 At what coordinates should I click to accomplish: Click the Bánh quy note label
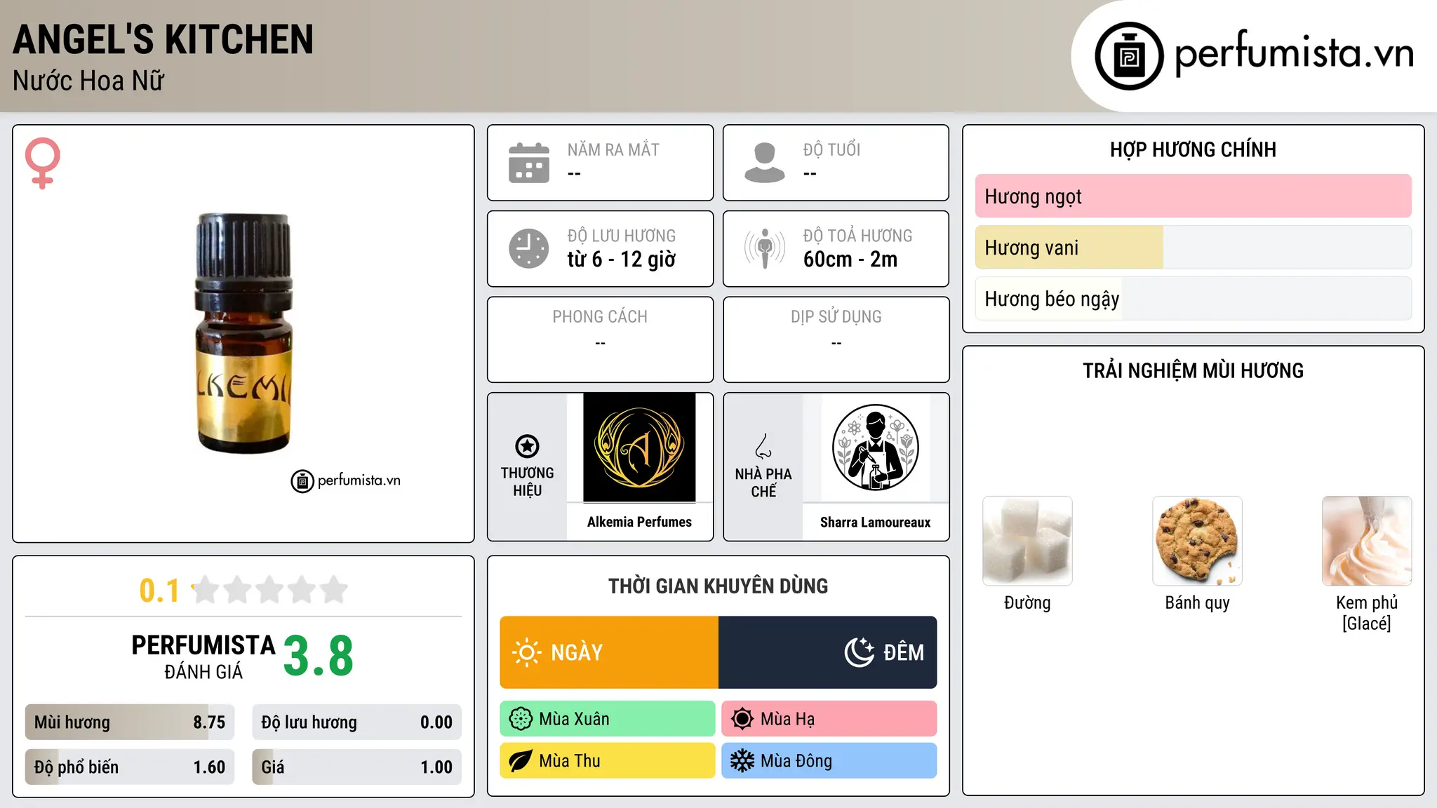(x=1197, y=603)
